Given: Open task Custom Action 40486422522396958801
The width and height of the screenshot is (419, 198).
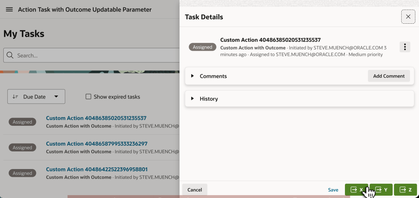Looking at the screenshot, I should [x=97, y=169].
